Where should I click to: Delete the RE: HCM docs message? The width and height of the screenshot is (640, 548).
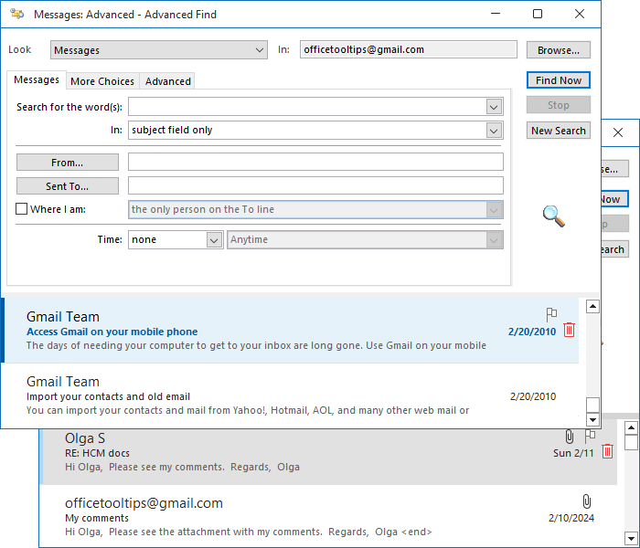(607, 451)
